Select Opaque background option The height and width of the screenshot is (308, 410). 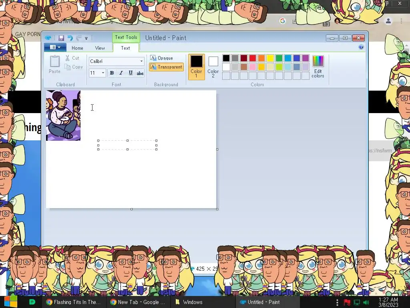point(162,58)
